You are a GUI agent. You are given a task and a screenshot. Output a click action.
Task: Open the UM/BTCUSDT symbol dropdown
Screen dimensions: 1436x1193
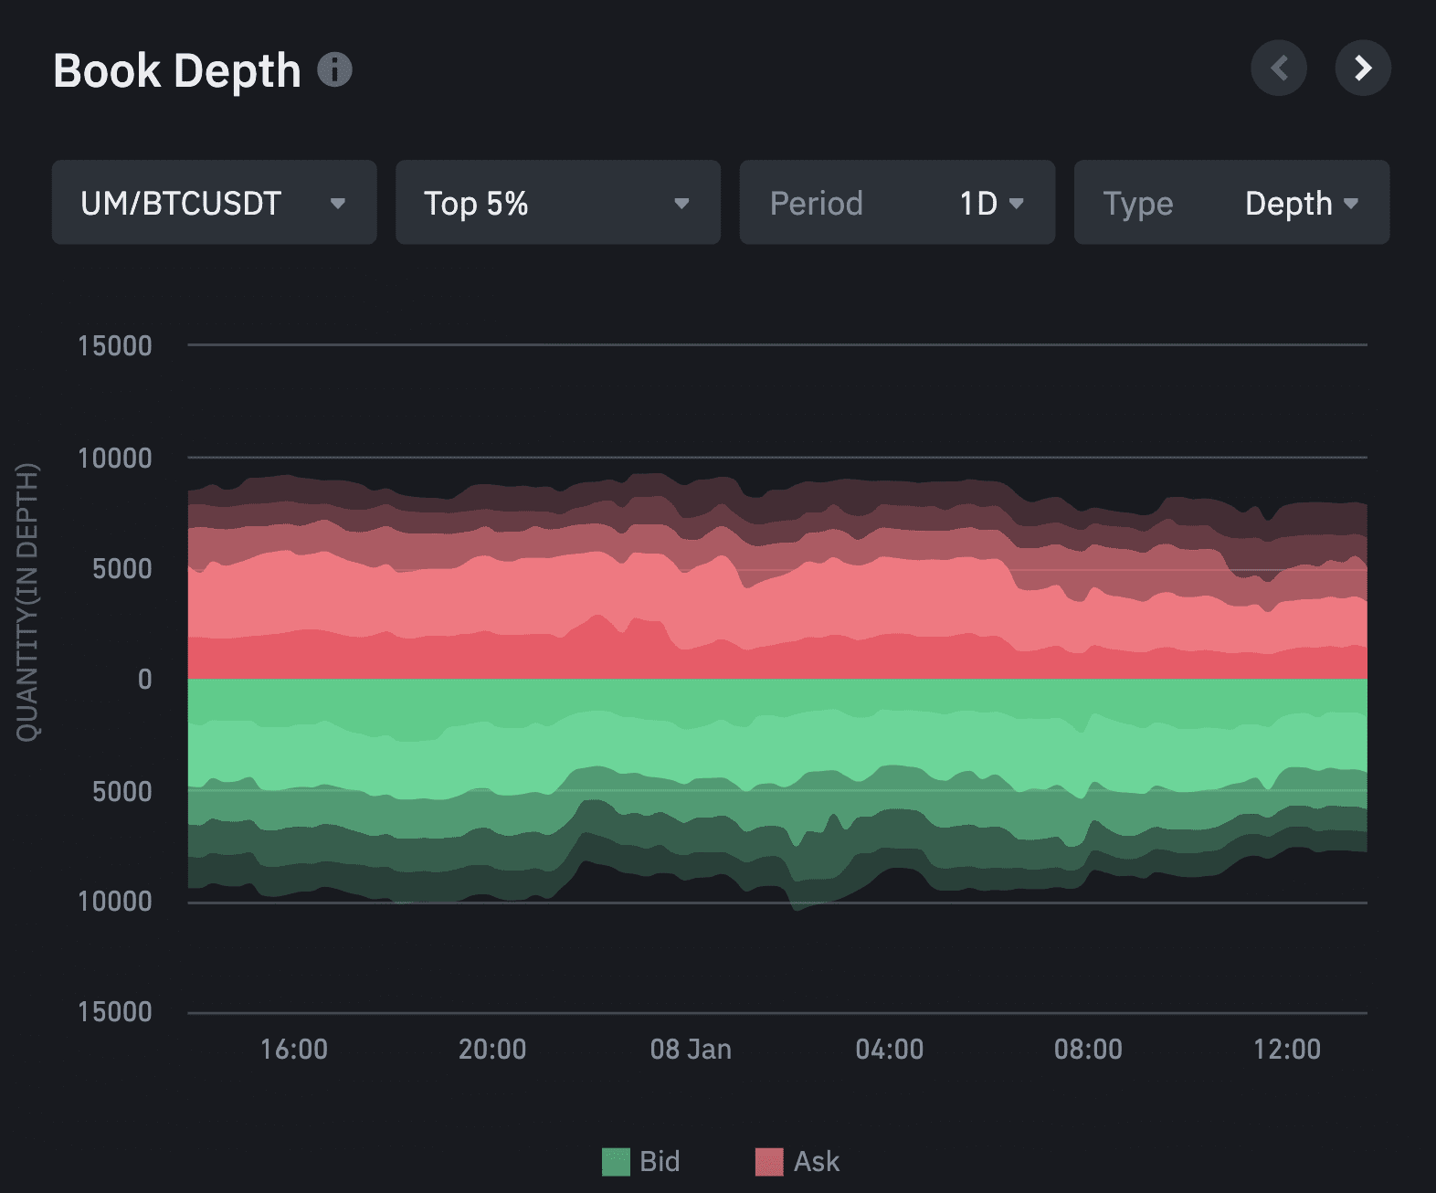[x=214, y=203]
